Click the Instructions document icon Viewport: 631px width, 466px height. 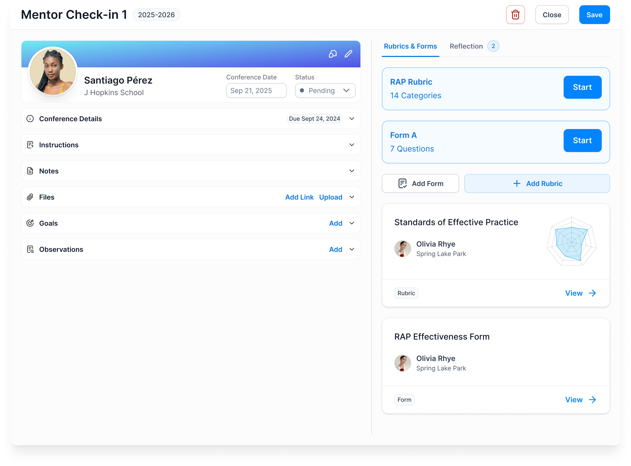[x=30, y=145]
